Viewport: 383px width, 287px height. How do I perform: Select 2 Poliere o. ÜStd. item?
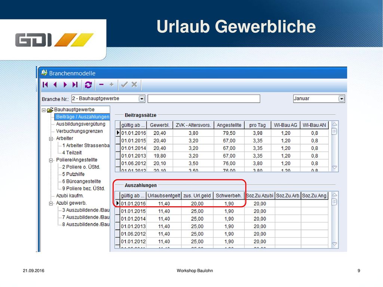pos(81,167)
